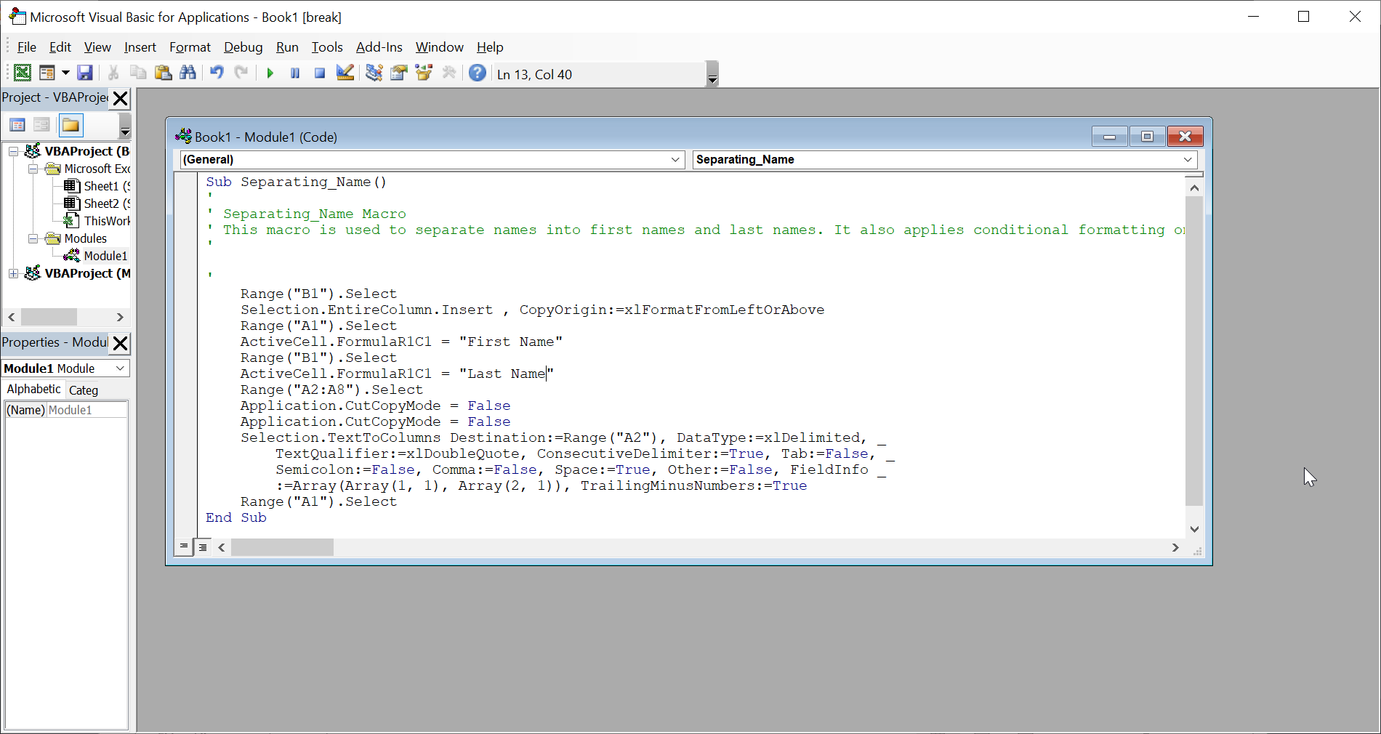Save the workbook with the floppy disk icon
Image resolution: width=1381 pixels, height=734 pixels.
[x=85, y=73]
